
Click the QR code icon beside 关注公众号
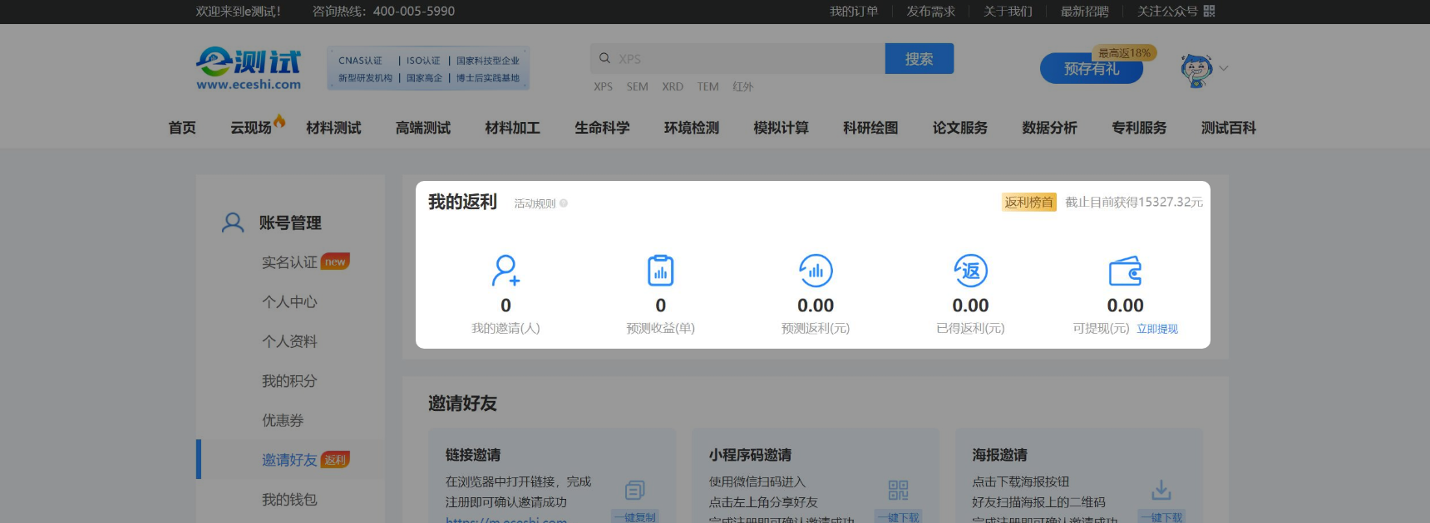pyautogui.click(x=1210, y=11)
